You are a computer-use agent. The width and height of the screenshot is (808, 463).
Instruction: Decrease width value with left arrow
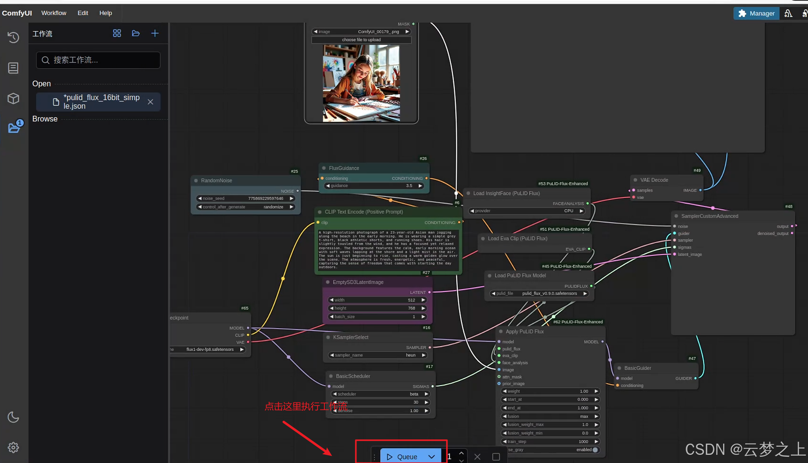(331, 300)
